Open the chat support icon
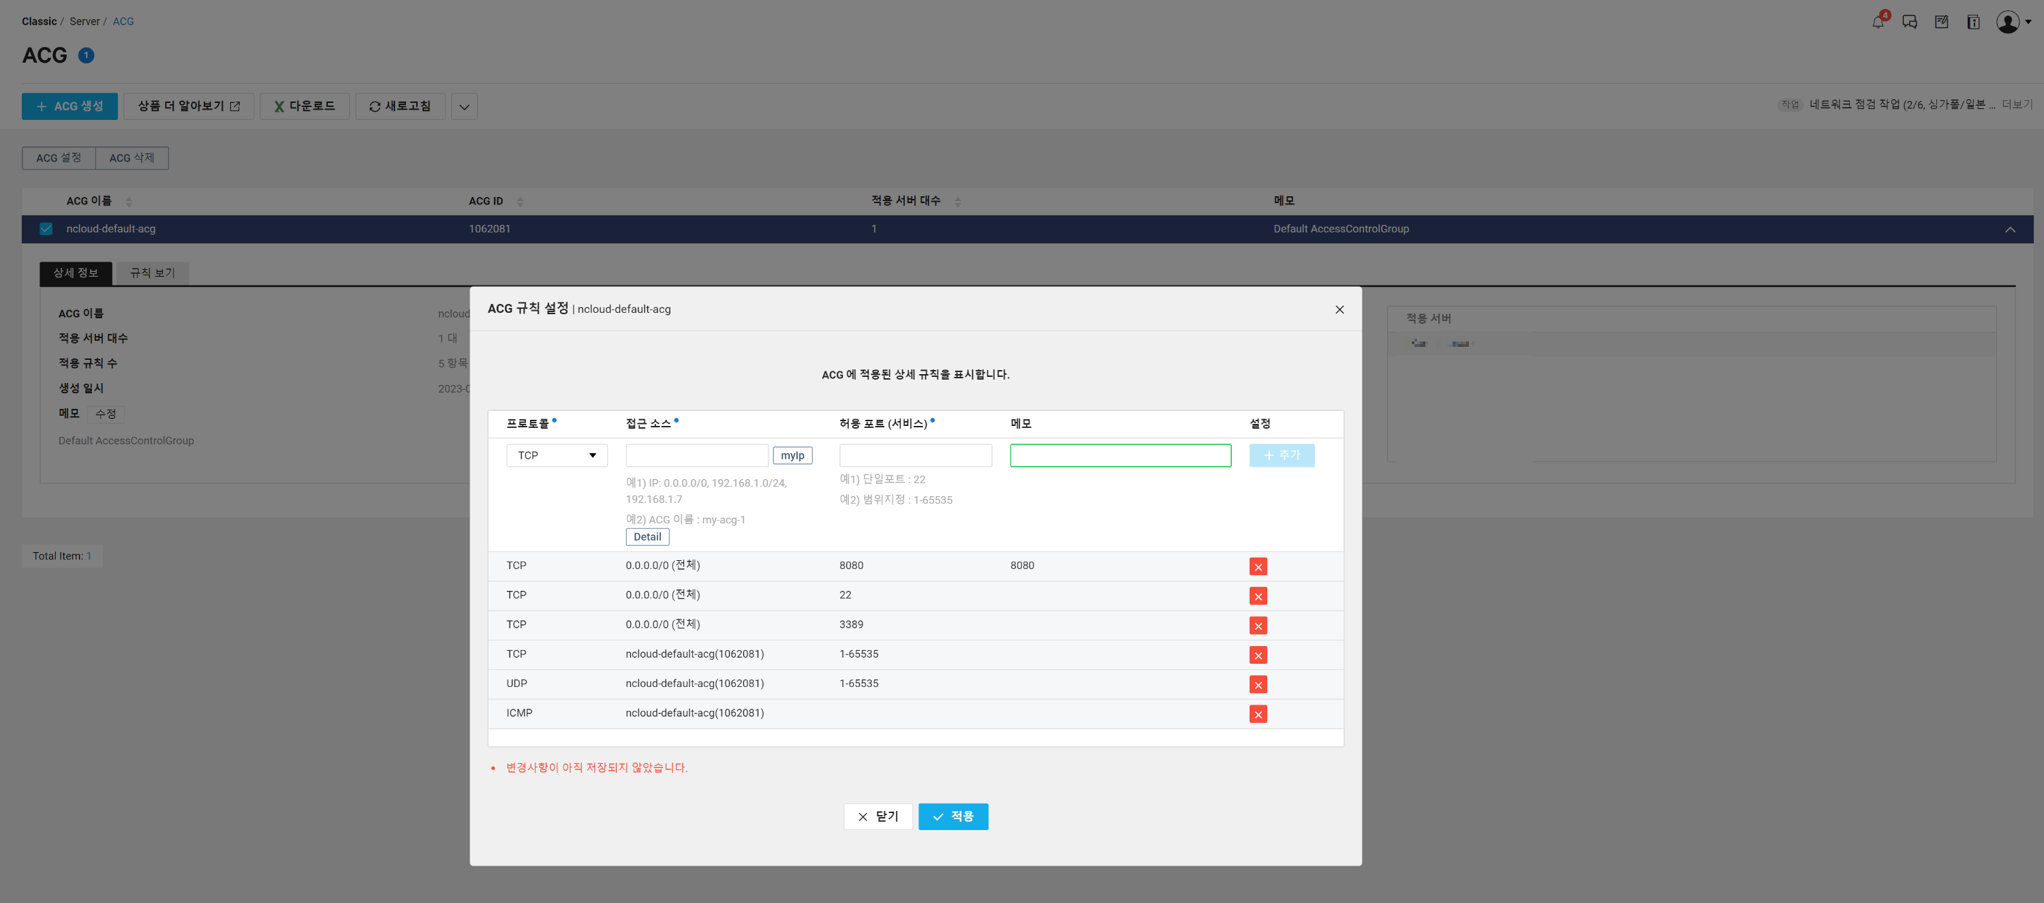The image size is (2044, 903). click(x=1909, y=21)
